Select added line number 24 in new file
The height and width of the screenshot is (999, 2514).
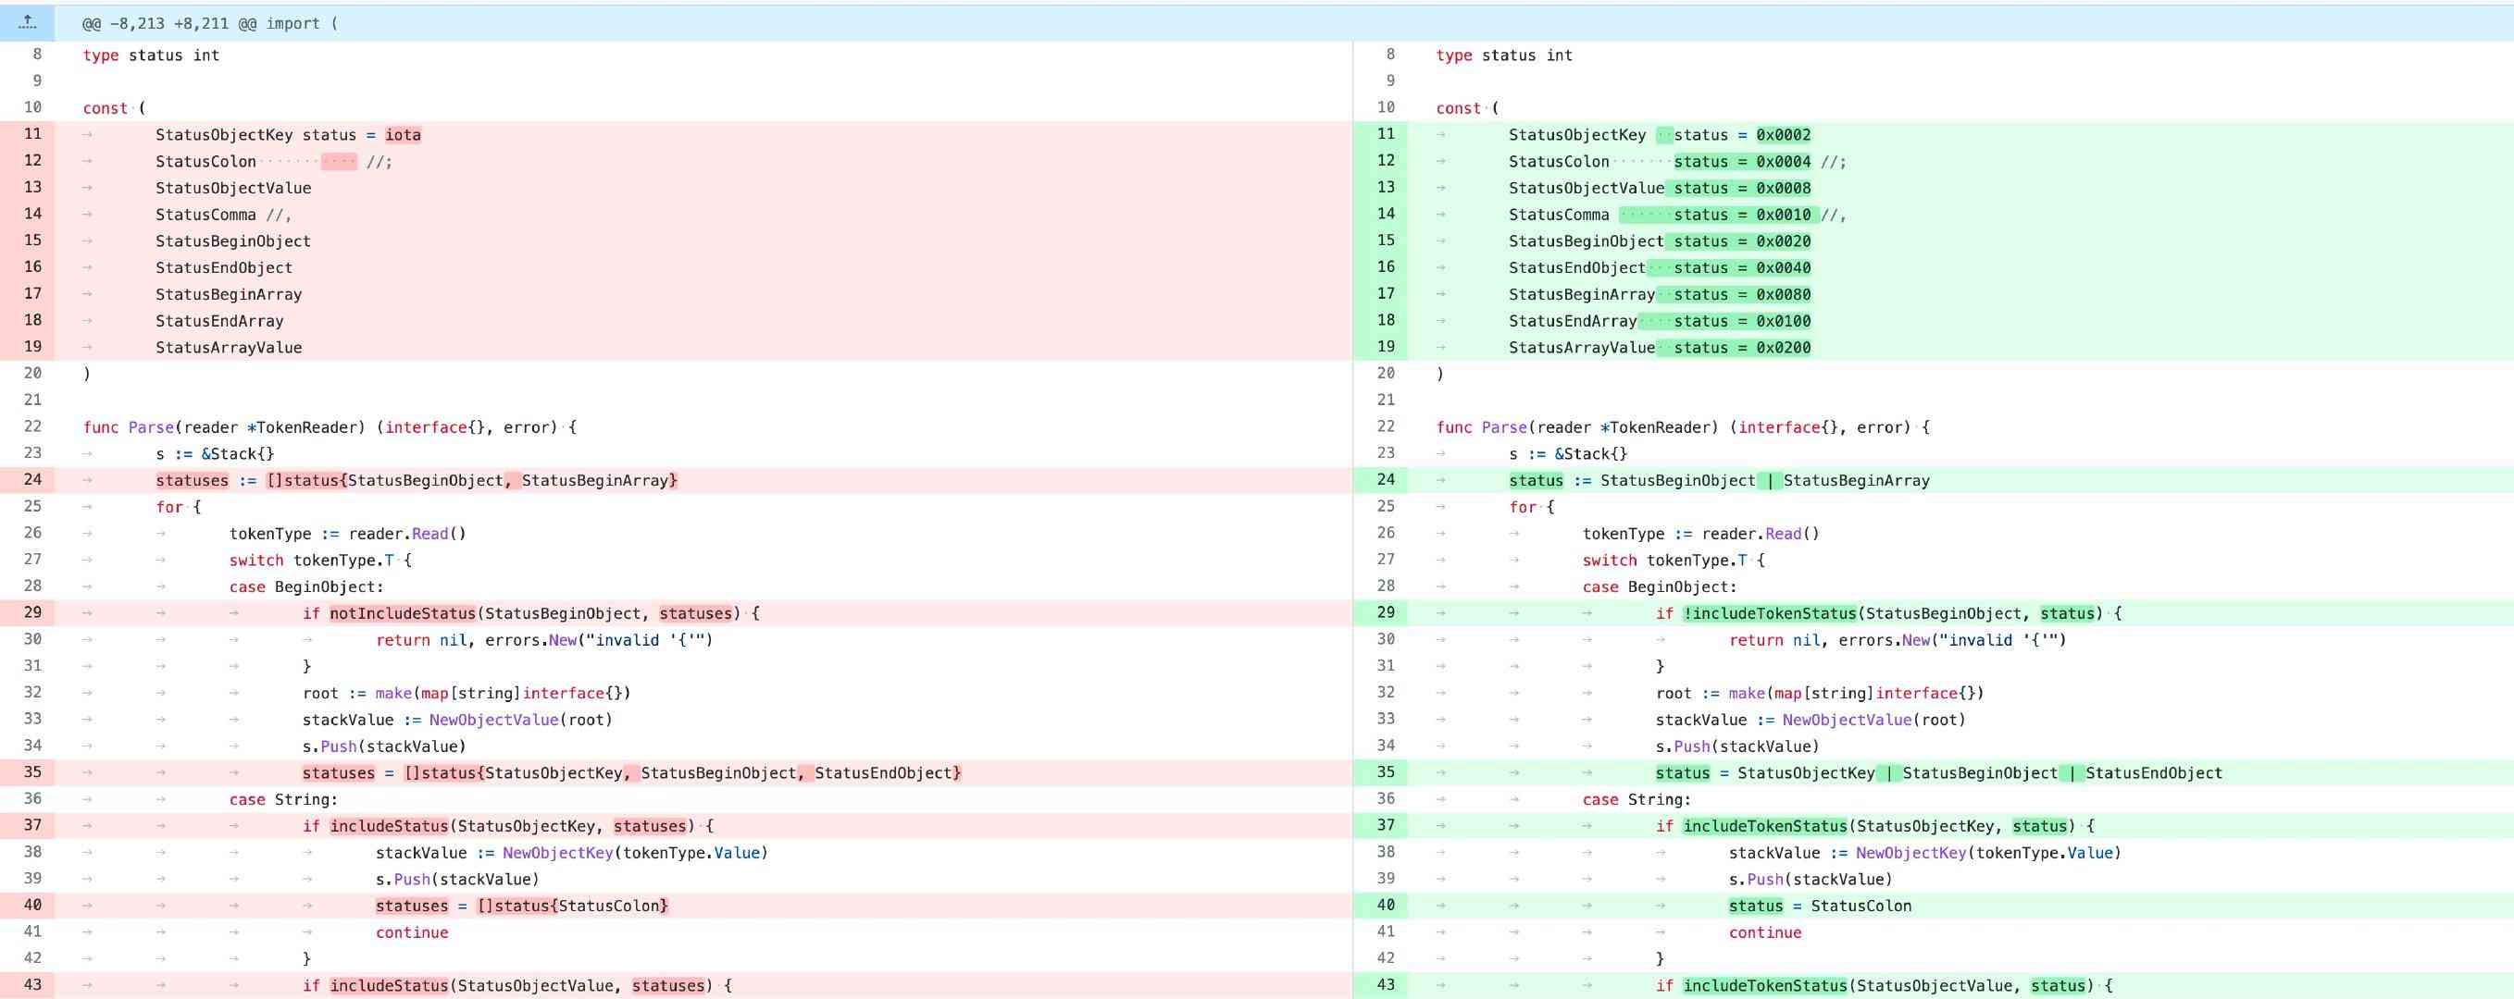pyautogui.click(x=1386, y=480)
